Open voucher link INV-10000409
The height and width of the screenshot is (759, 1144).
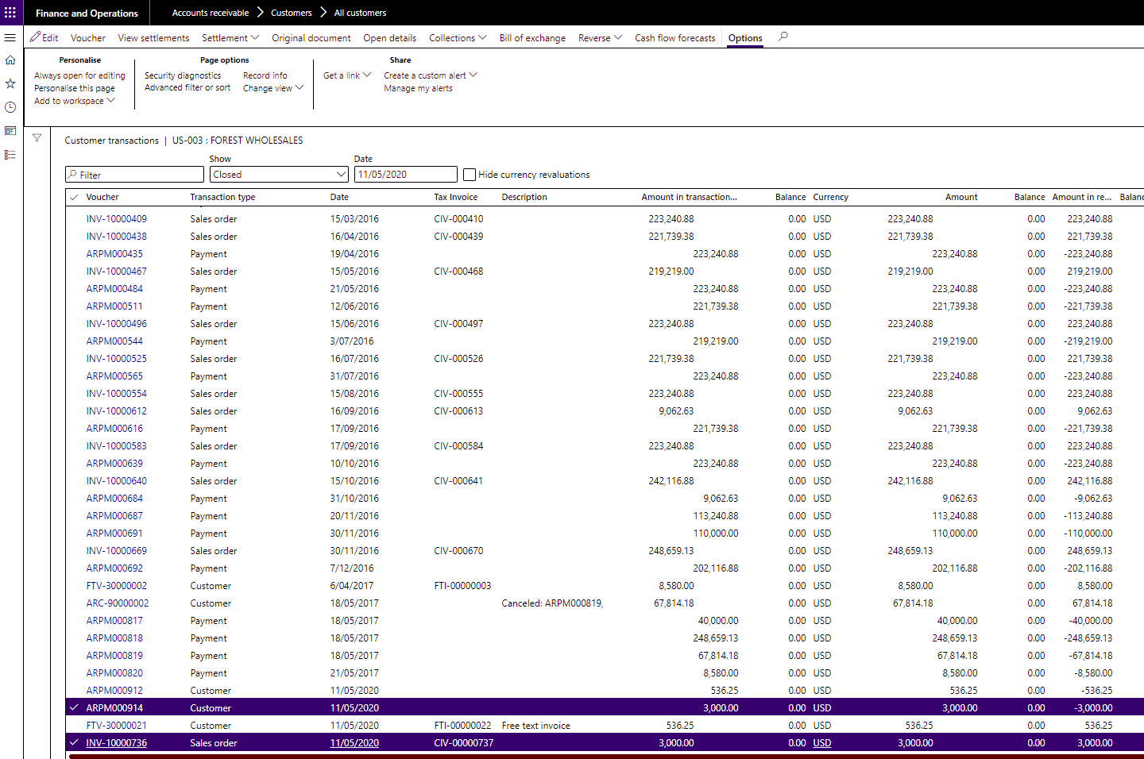[116, 219]
